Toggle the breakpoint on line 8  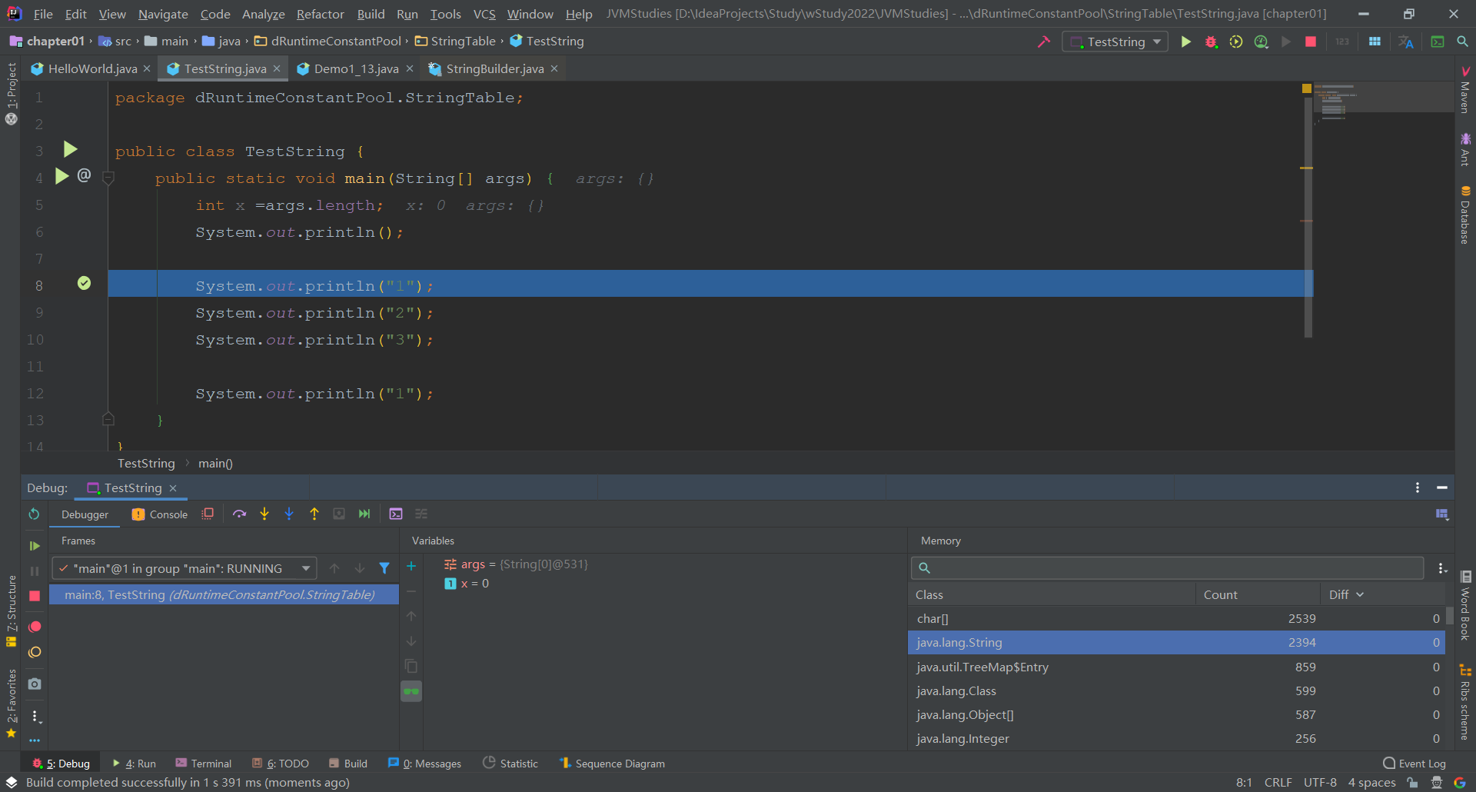85,284
